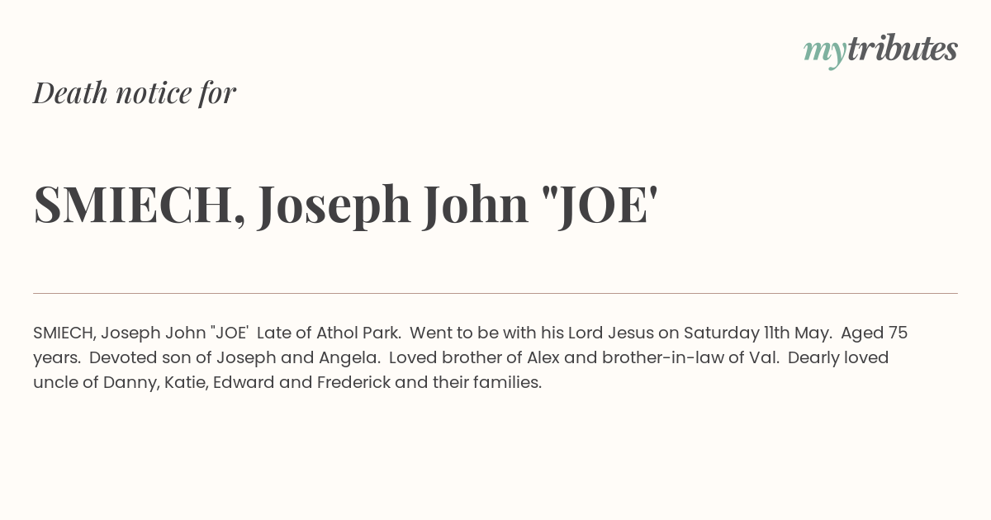The height and width of the screenshot is (520, 991).
Task: Click the "JOE" nickname in the large title
Action: (600, 204)
